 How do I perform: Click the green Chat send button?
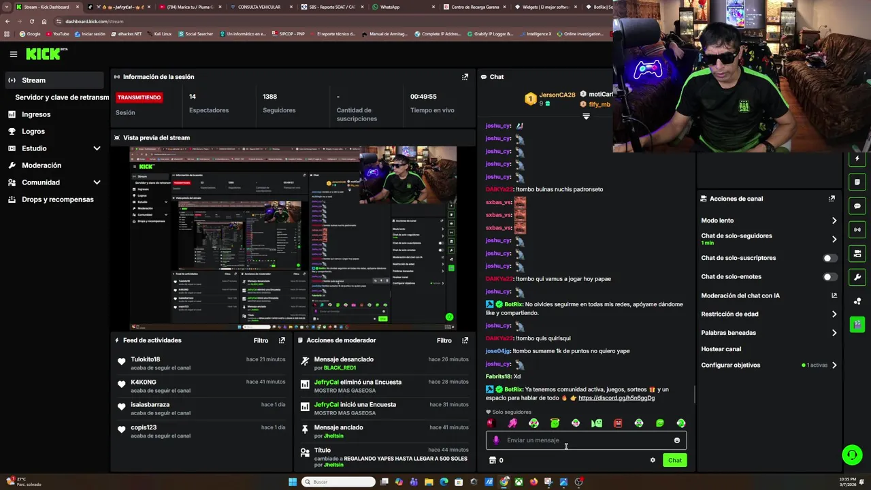674,460
